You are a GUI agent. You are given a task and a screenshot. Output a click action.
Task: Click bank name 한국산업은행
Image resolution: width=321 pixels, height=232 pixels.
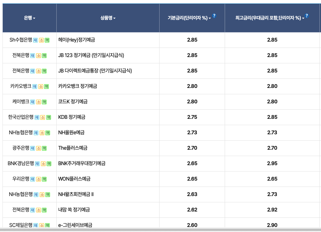(x=21, y=117)
